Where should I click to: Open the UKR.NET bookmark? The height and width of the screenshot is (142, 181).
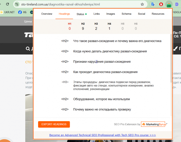tap(8, 12)
